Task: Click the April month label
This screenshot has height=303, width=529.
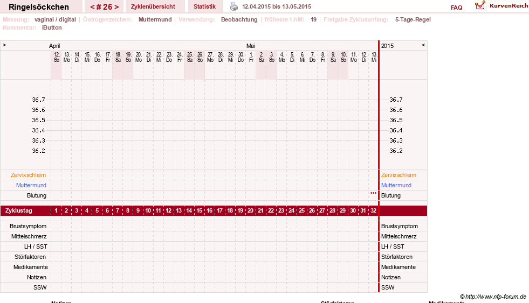Action: pos(54,46)
